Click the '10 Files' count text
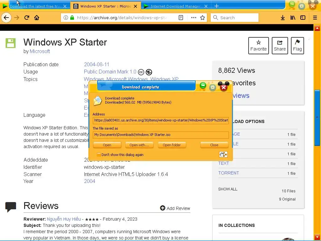This screenshot has height=241, width=321. point(288,191)
